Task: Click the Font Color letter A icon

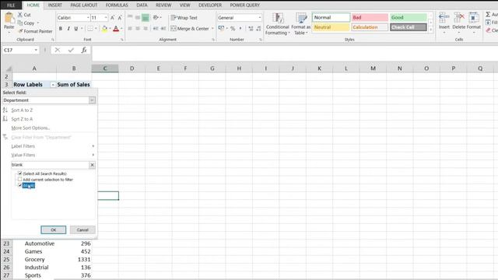Action: (x=116, y=29)
